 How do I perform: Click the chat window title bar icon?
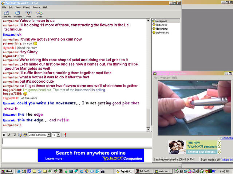click(x=3, y=3)
